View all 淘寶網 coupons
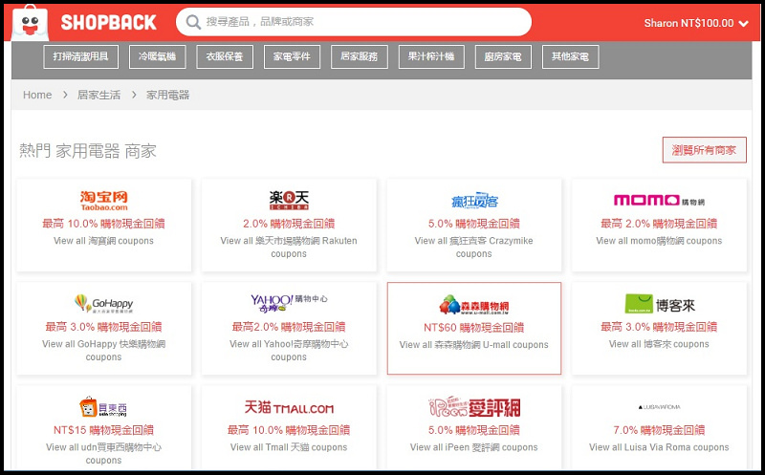Image resolution: width=765 pixels, height=475 pixels. tap(103, 241)
